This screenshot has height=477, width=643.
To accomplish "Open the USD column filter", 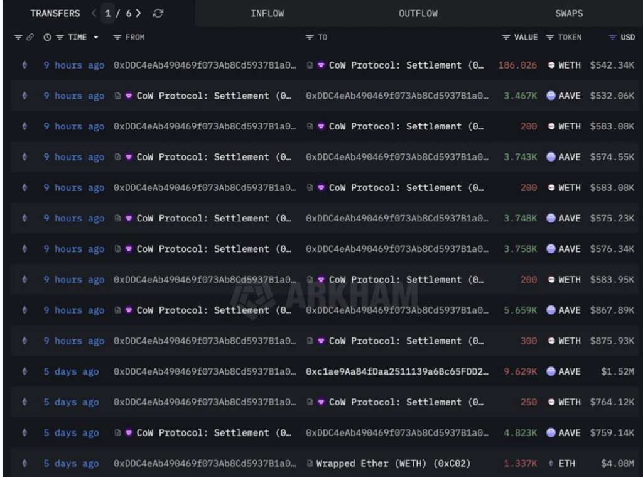I will [x=613, y=38].
